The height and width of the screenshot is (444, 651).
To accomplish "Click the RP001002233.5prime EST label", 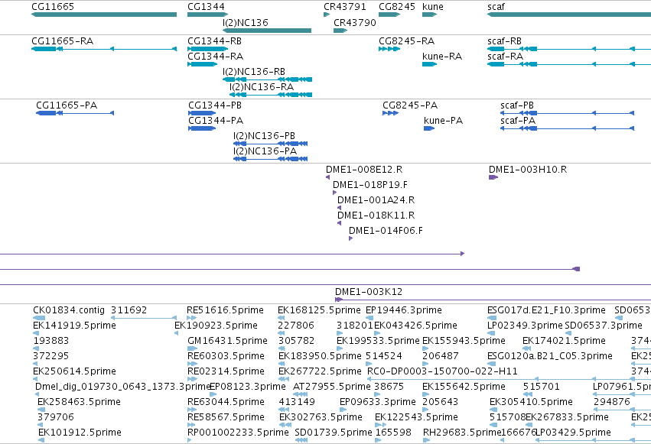I will 238,433.
